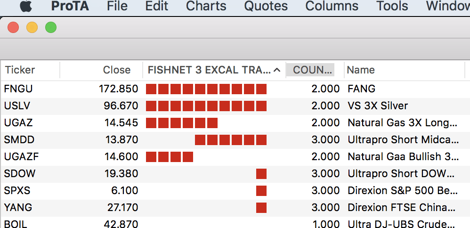470x228 pixels.
Task: Select the YANG ticker
Action: point(18,208)
